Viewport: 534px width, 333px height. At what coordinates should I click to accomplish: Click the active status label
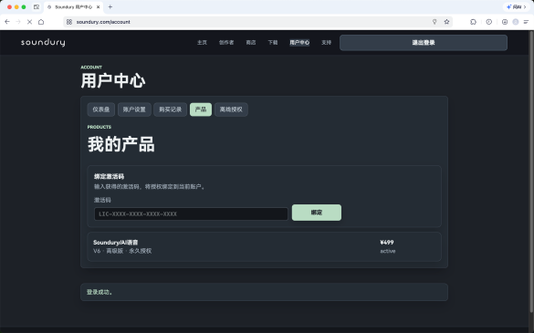[388, 251]
